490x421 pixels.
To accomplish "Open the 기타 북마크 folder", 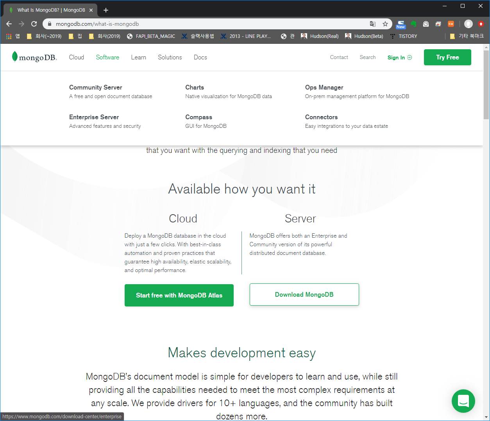I will coord(467,36).
